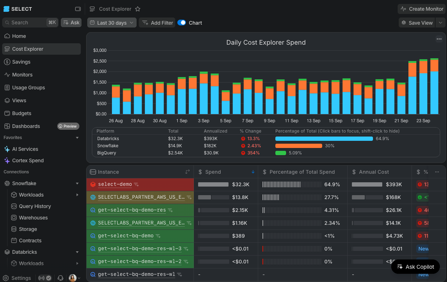The width and height of the screenshot is (447, 282).
Task: Collapse the Databricks connection group
Action: coord(77,252)
